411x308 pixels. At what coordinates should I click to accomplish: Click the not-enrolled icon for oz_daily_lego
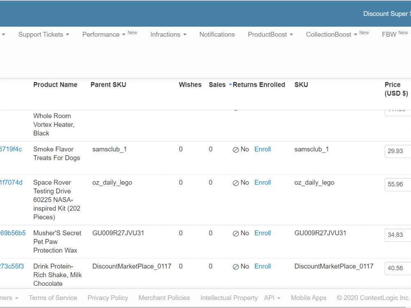click(x=236, y=183)
